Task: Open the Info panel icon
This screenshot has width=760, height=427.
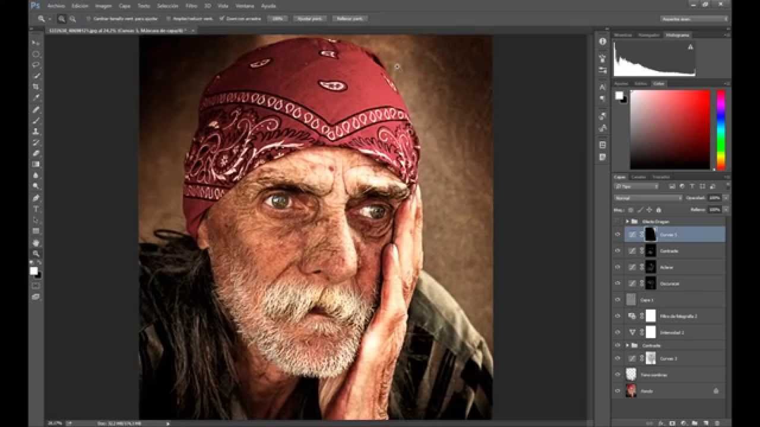Action: click(603, 41)
